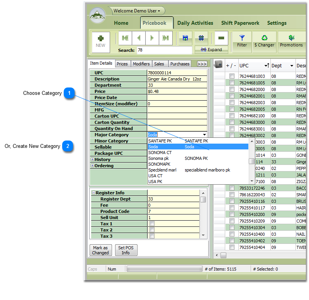
Task: Collapse the Register Info section
Action: coord(93,193)
